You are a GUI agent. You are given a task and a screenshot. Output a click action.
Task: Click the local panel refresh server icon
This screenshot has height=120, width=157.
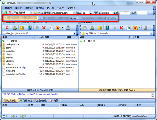click(92, 28)
